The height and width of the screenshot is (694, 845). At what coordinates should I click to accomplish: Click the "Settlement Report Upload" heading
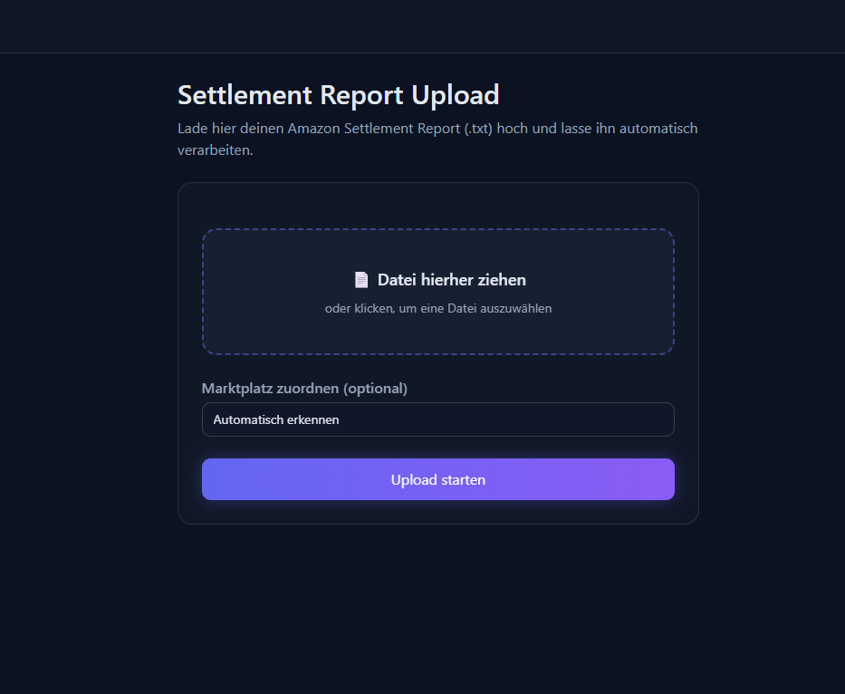pyautogui.click(x=338, y=95)
